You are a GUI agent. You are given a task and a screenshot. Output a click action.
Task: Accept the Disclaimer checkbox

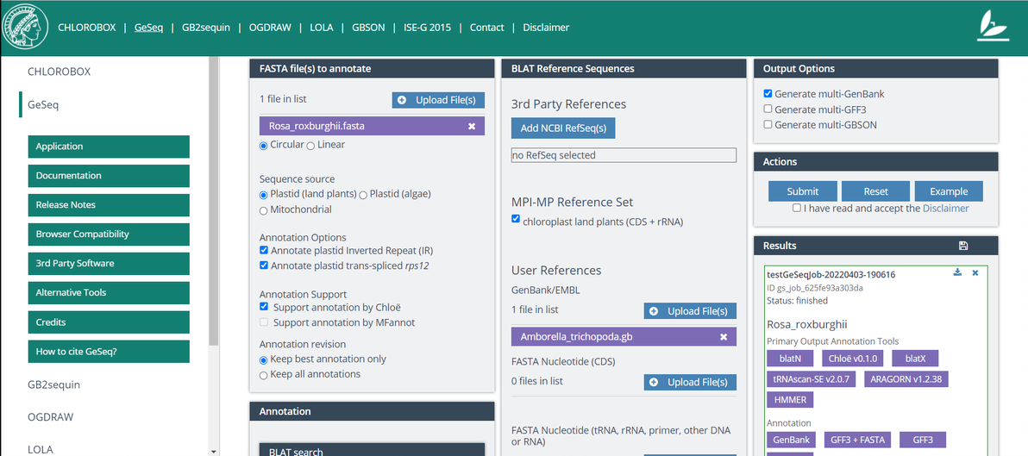[797, 209]
